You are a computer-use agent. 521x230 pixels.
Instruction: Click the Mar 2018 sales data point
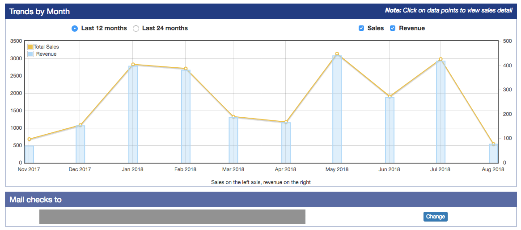pos(233,117)
